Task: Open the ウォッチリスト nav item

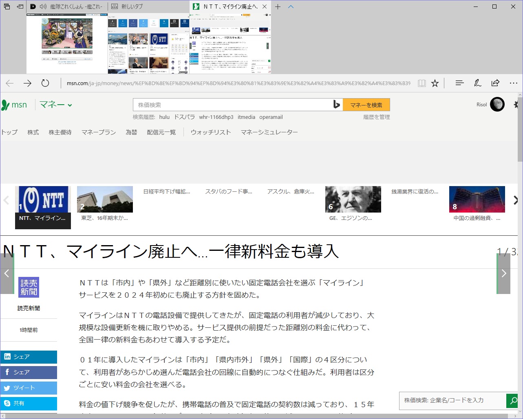Action: (211, 132)
